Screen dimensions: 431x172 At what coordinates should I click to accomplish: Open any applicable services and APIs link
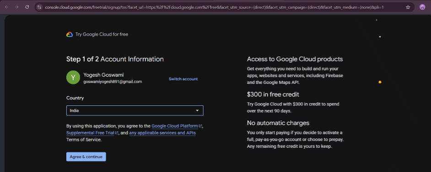coord(162,133)
